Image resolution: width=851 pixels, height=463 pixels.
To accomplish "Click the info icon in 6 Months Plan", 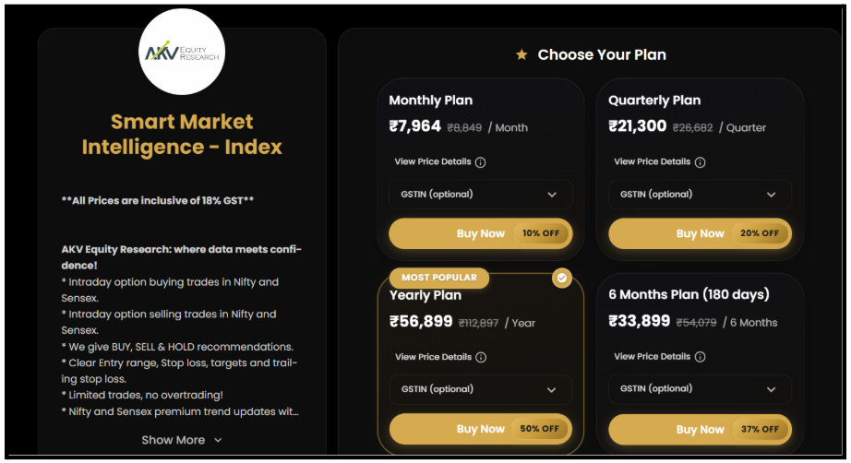I will click(700, 357).
